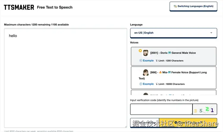
Task: Play the Example for Mia voice
Action: [147, 84]
